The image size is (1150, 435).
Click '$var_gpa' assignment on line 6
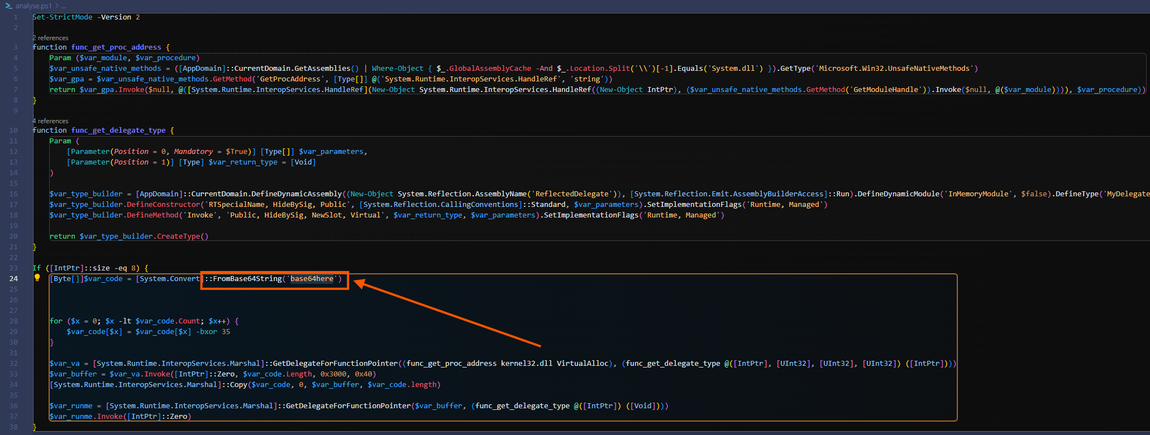67,79
